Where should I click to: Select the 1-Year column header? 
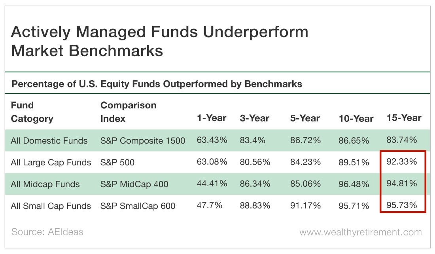pyautogui.click(x=212, y=118)
